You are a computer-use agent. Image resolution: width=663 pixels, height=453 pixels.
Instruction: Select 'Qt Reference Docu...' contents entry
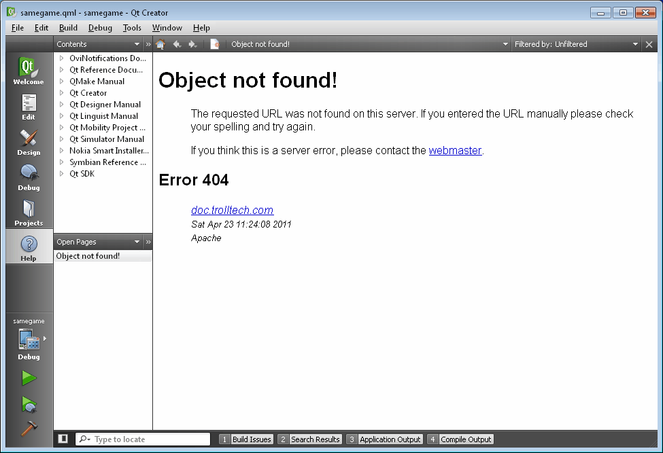106,70
